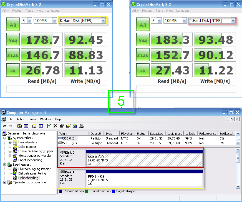Select the SSD 0 (J:) partition block
The width and height of the screenshot is (242, 202).
[145, 160]
